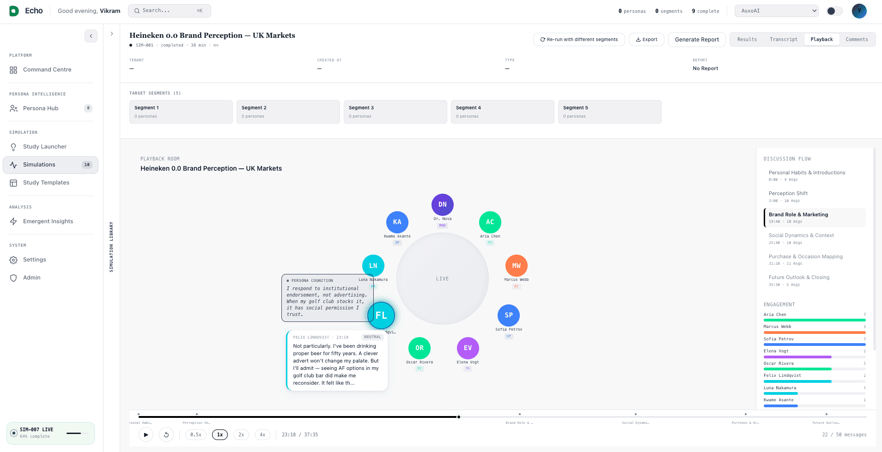Viewport: 882px width, 452px height.
Task: Go to Study Launcher
Action: click(x=50, y=147)
